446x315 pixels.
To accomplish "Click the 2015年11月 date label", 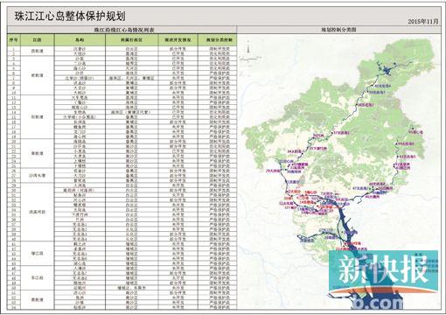I will (x=423, y=21).
